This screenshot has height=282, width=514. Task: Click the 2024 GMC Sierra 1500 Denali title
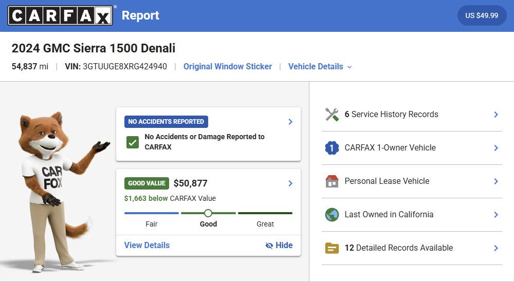pyautogui.click(x=94, y=48)
